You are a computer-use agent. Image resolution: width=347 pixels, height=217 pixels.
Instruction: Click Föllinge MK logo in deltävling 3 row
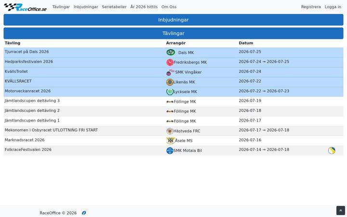pos(170,102)
